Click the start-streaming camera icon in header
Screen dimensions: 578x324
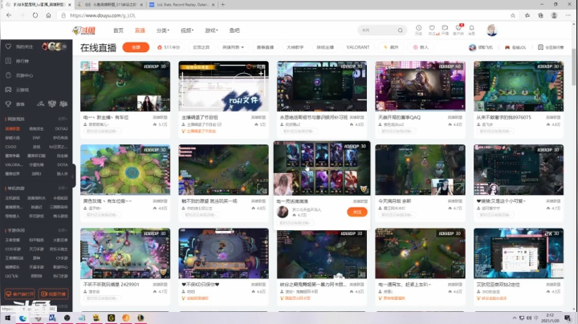pos(445,28)
